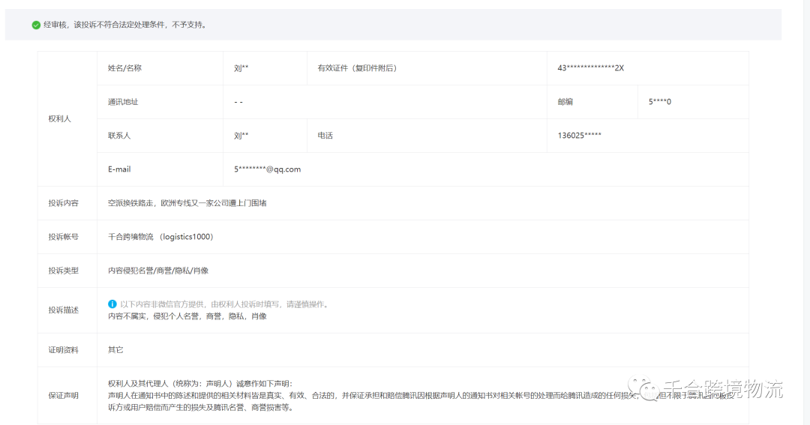The height and width of the screenshot is (425, 810).
Task: Click the 投诉描述 row label
Action: tap(64, 310)
